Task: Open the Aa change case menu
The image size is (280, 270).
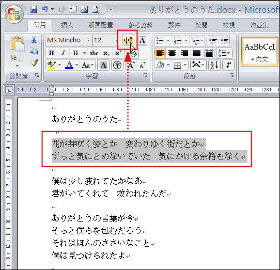Action: pos(87,66)
